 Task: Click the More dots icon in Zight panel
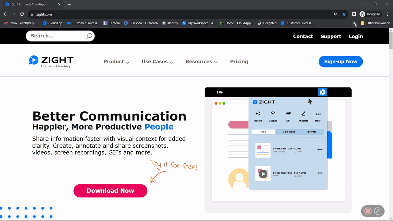click(318, 114)
